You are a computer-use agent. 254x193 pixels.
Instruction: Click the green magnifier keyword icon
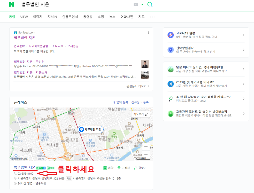(x=171, y=99)
